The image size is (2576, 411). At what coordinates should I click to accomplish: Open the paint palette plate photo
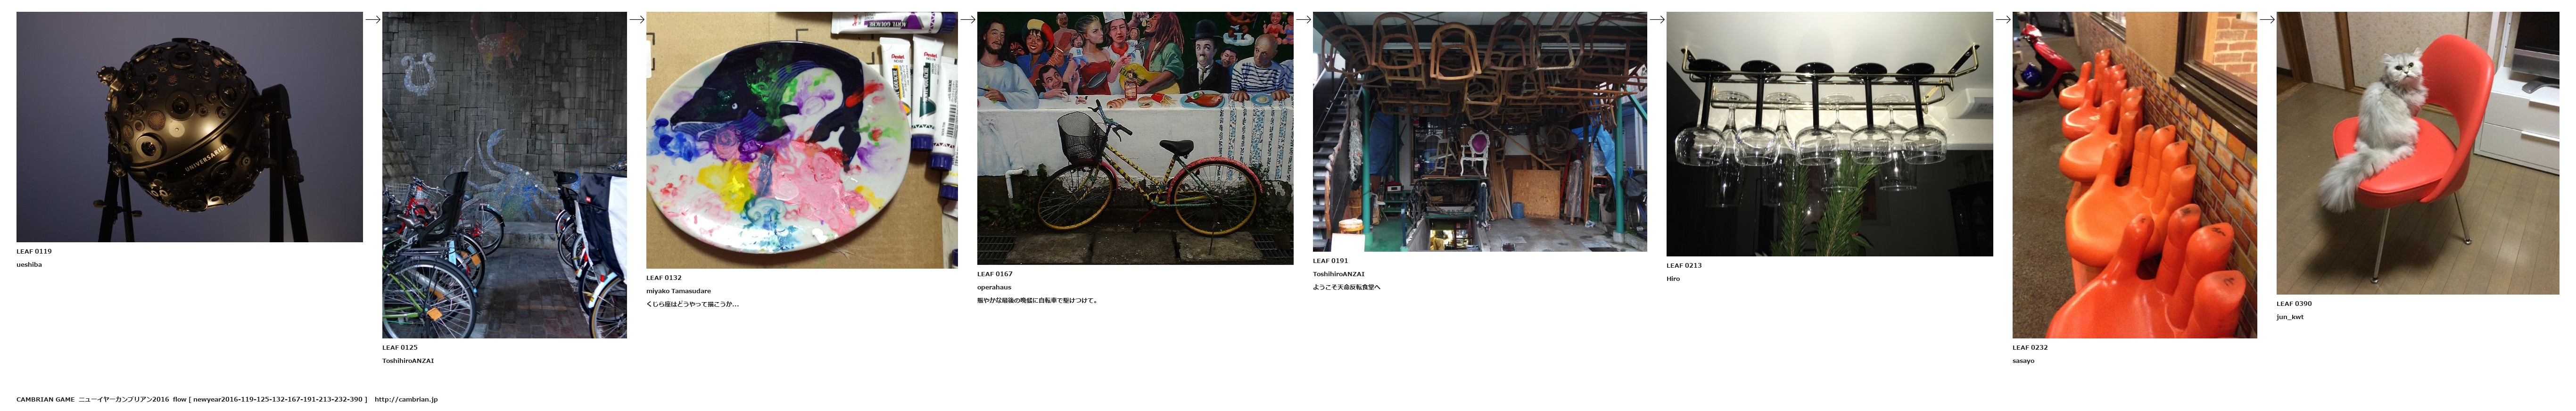802,140
